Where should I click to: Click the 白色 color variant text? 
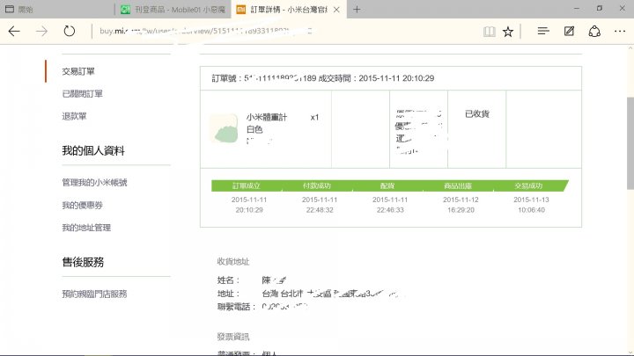254,129
